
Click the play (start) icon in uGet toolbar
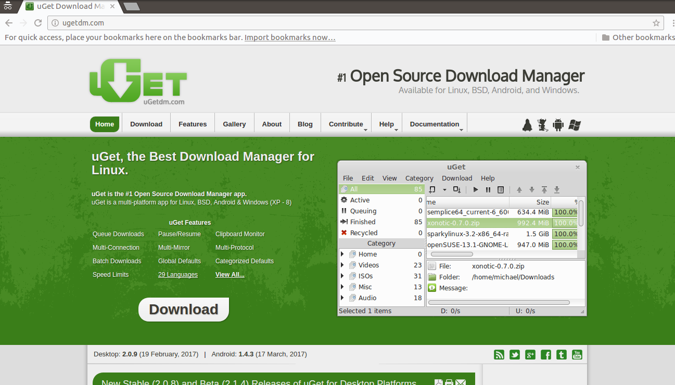click(476, 190)
